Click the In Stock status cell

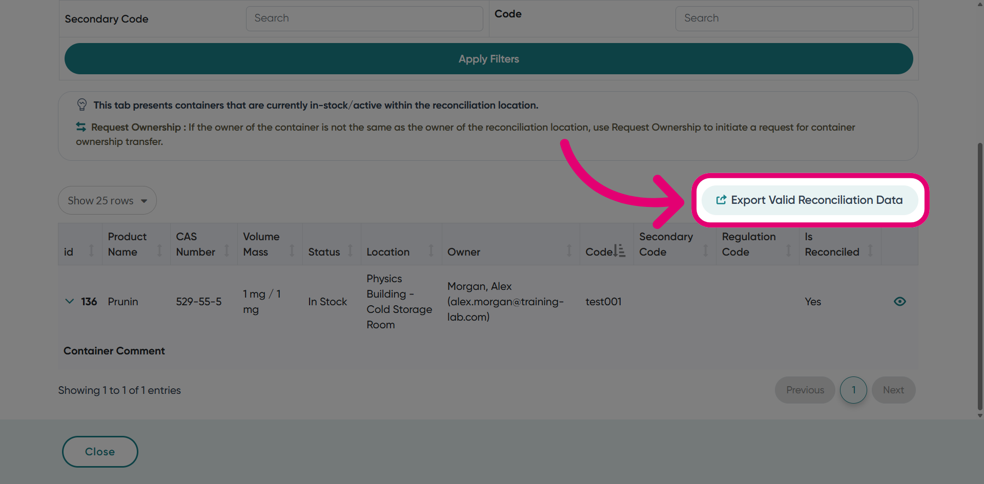pos(327,302)
